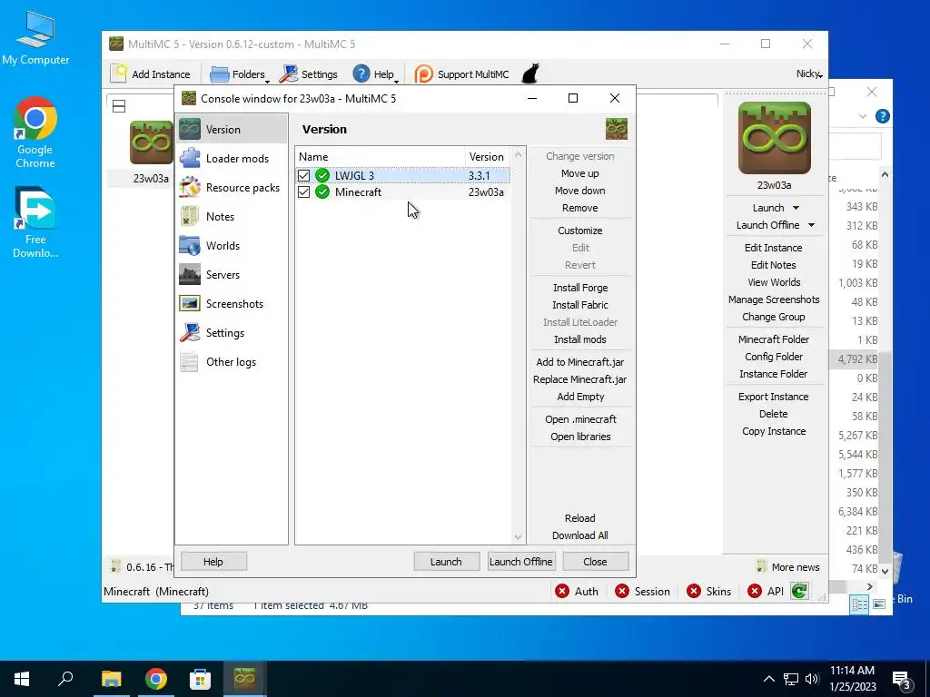Click Edit Notes in side panel
This screenshot has height=697, width=930.
[x=774, y=264]
